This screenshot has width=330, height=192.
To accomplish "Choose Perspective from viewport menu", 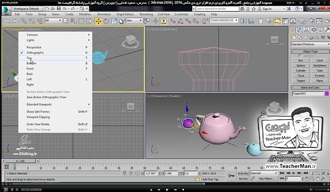I will [56, 47].
